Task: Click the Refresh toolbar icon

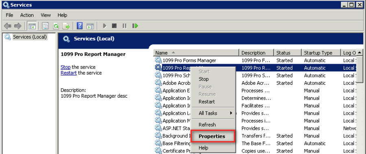Action: (x=56, y=26)
